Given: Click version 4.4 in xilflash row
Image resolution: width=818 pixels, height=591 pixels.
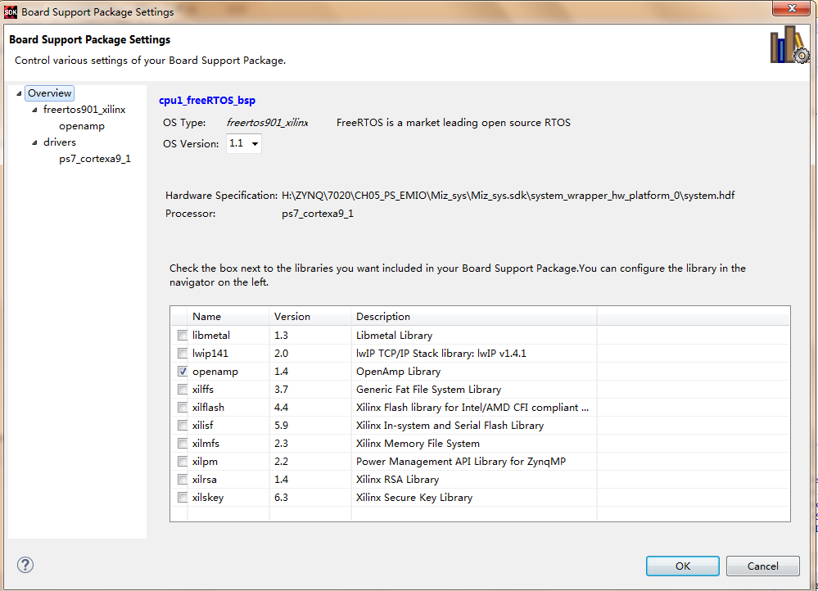Looking at the screenshot, I should [x=281, y=408].
